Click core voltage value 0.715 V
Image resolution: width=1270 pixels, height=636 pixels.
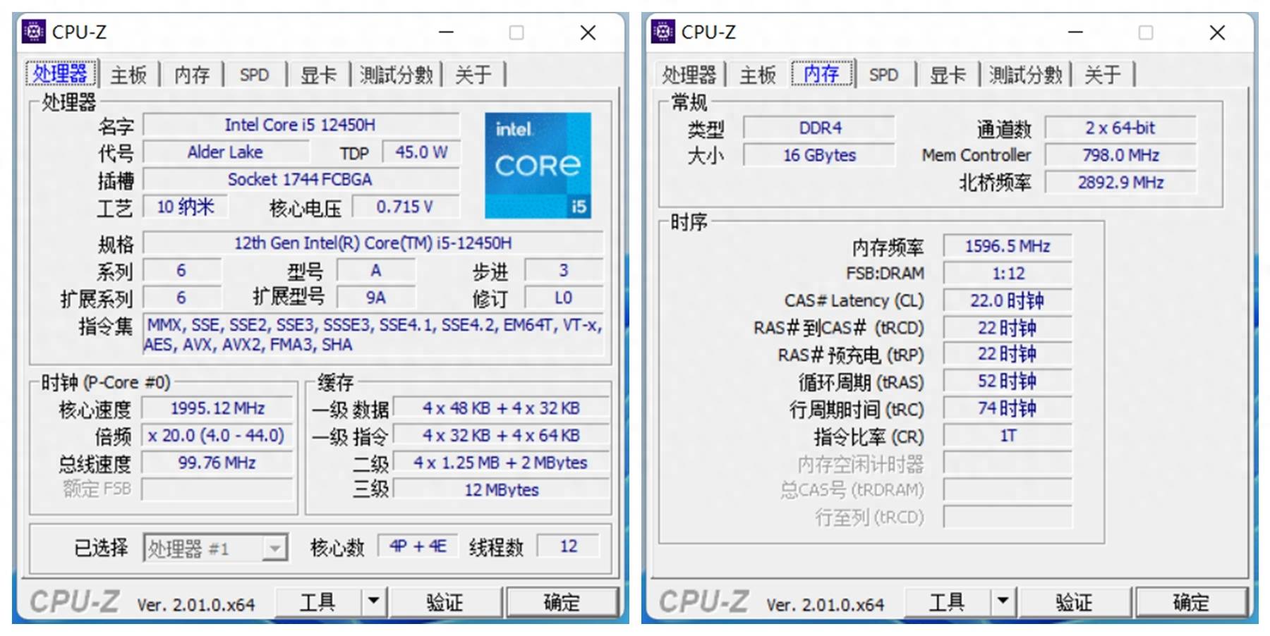406,207
